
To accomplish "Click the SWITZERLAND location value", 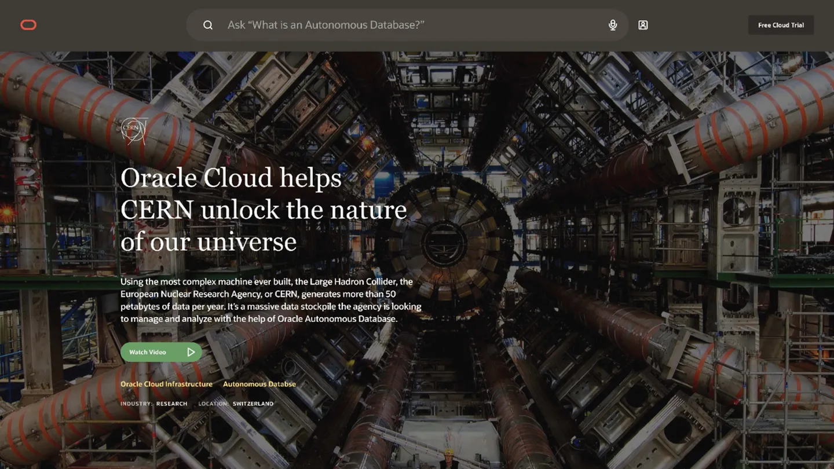I will pos(253,404).
